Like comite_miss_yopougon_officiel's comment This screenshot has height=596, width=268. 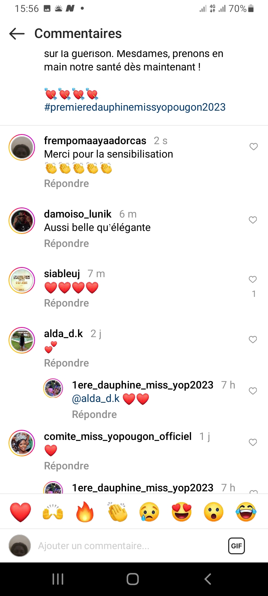[x=253, y=443]
